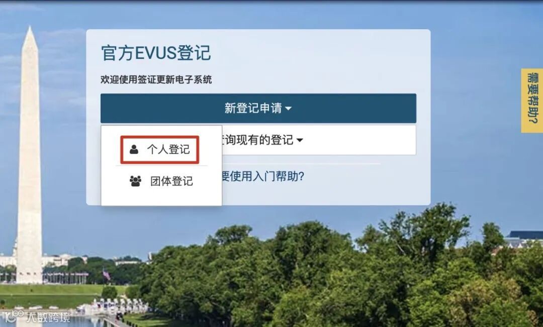This screenshot has width=543, height=327.
Task: Click the blue-roofed building at right edge
Action: (x=524, y=239)
